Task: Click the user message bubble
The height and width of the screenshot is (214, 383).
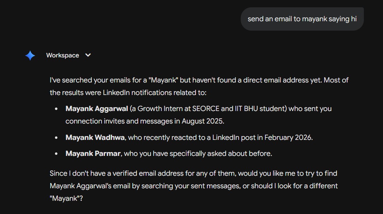Action: pos(302,19)
